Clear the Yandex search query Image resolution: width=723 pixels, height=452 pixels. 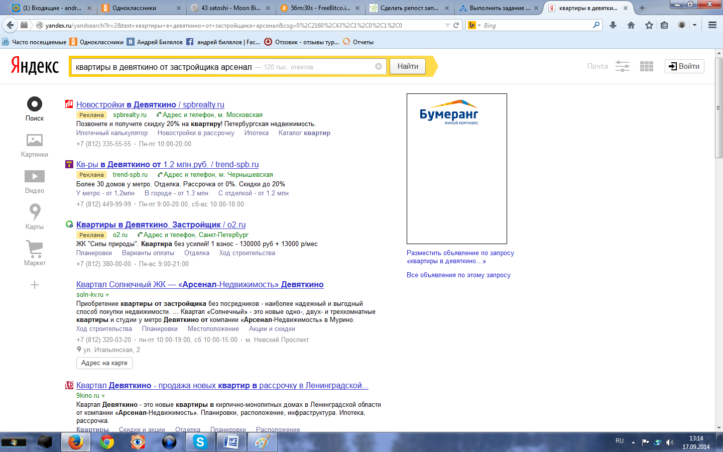pos(379,66)
